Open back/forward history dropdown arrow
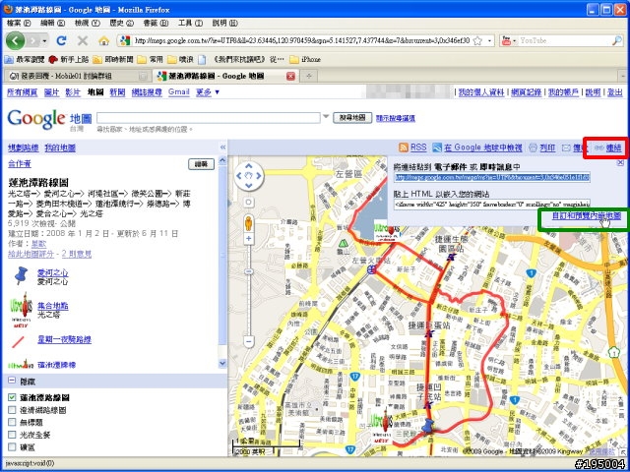 pos(44,41)
